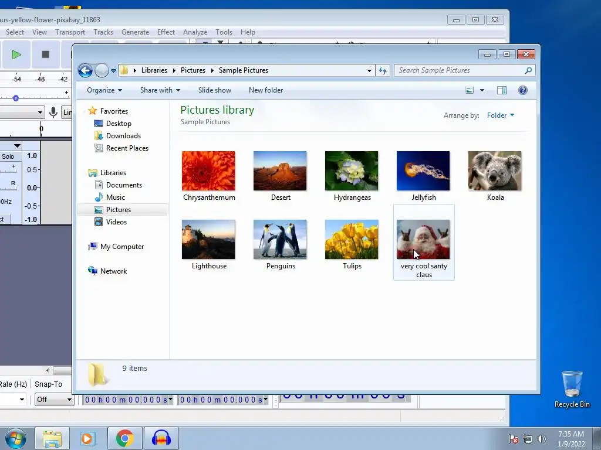Open Arrange by Folder dropdown
This screenshot has width=601, height=450.
pos(500,115)
